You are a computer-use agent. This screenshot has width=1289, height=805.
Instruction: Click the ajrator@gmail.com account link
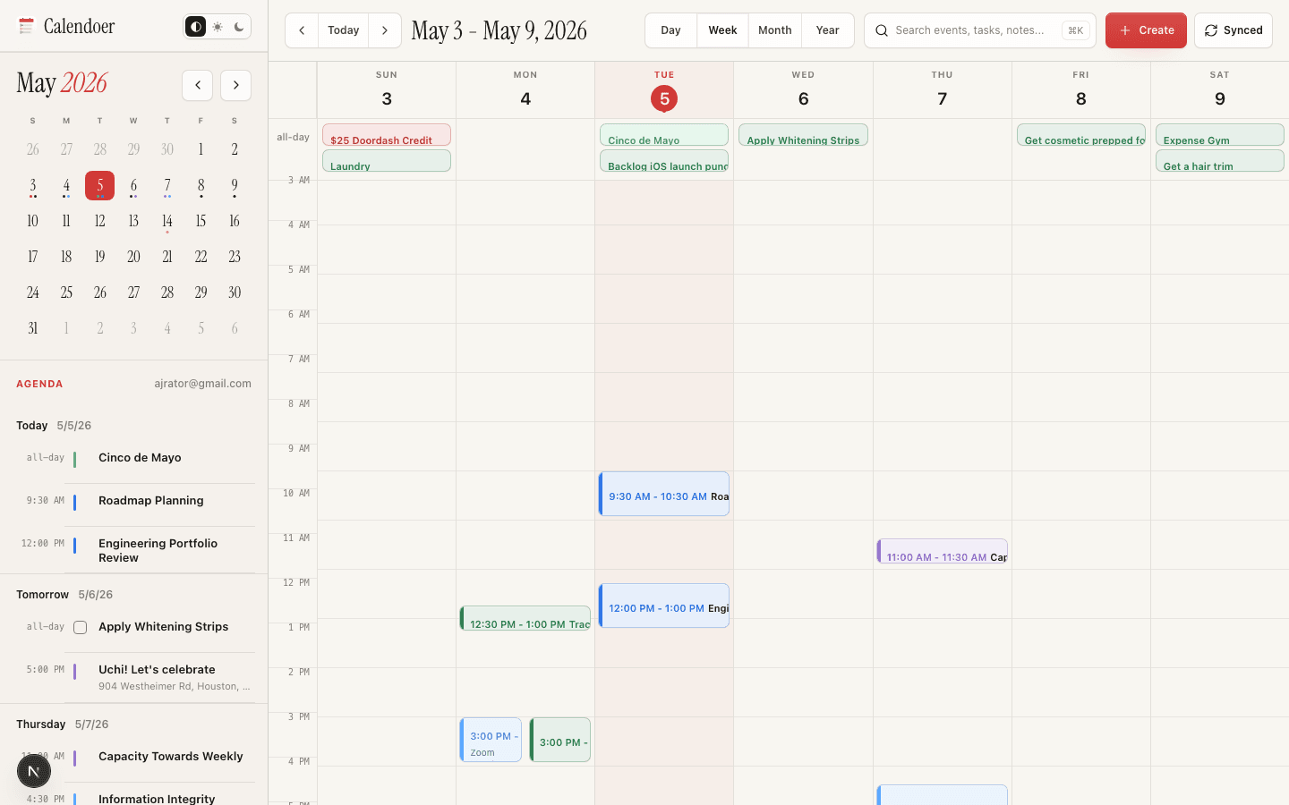pyautogui.click(x=202, y=384)
